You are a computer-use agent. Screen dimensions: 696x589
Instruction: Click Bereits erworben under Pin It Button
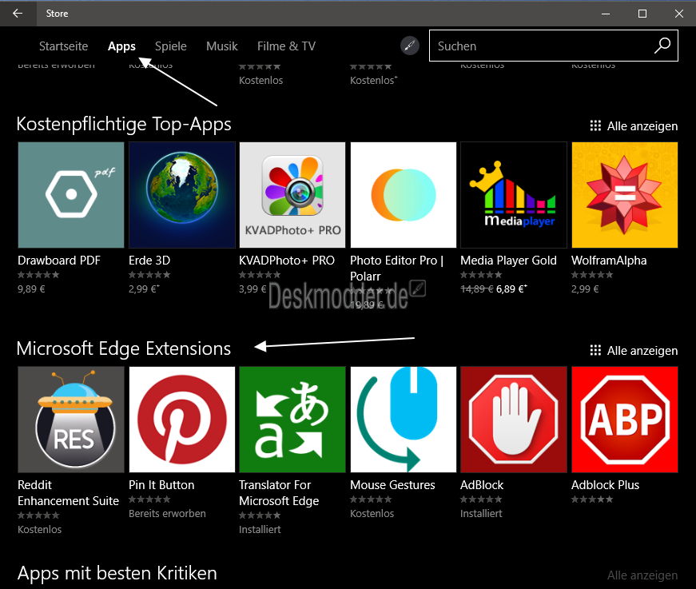tap(167, 514)
